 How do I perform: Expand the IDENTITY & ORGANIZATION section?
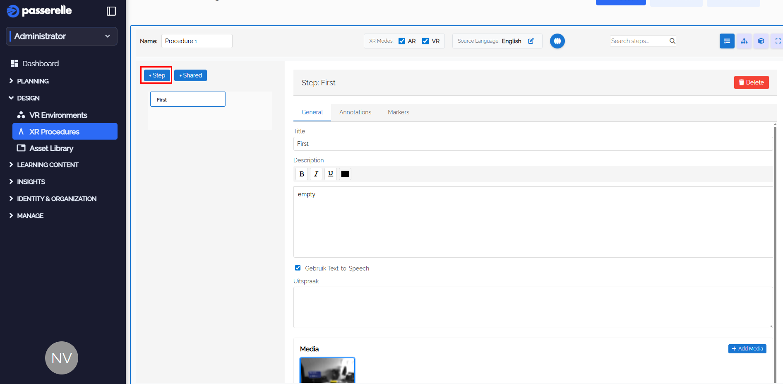point(57,199)
